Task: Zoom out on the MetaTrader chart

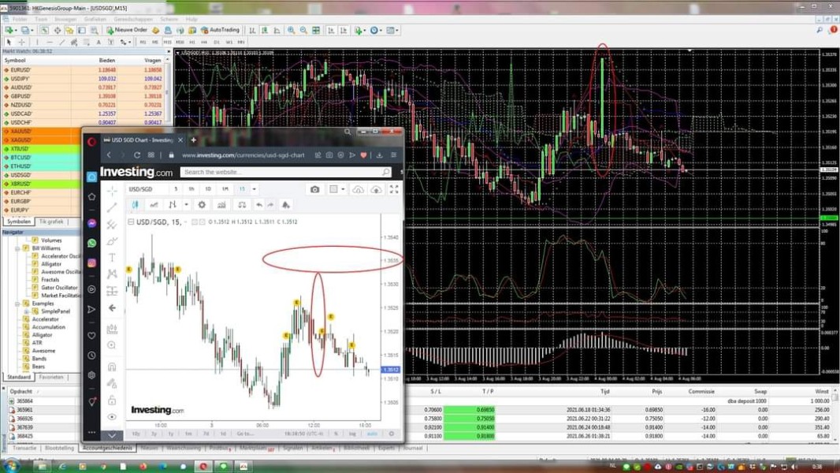Action: point(303,31)
